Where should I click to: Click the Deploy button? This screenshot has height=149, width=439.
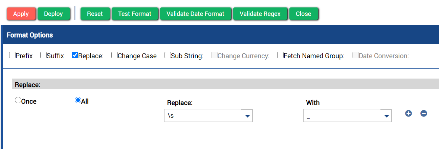coord(53,14)
